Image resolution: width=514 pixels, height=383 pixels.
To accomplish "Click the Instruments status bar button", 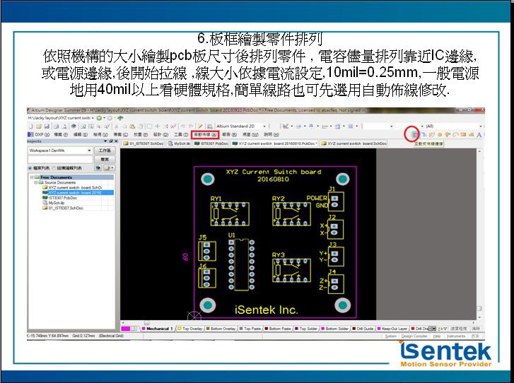I will coord(456,336).
